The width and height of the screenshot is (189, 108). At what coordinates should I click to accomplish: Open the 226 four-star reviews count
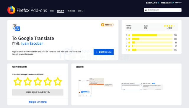175,39
